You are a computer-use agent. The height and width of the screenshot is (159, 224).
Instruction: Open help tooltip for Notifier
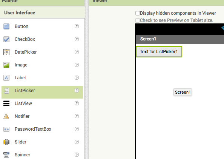[77, 116]
